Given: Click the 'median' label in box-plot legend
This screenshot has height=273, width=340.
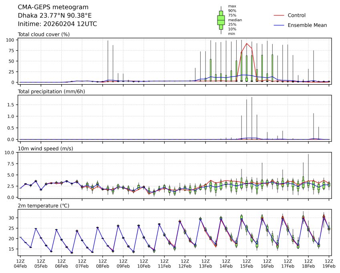Looking at the screenshot, I should pyautogui.click(x=235, y=20).
